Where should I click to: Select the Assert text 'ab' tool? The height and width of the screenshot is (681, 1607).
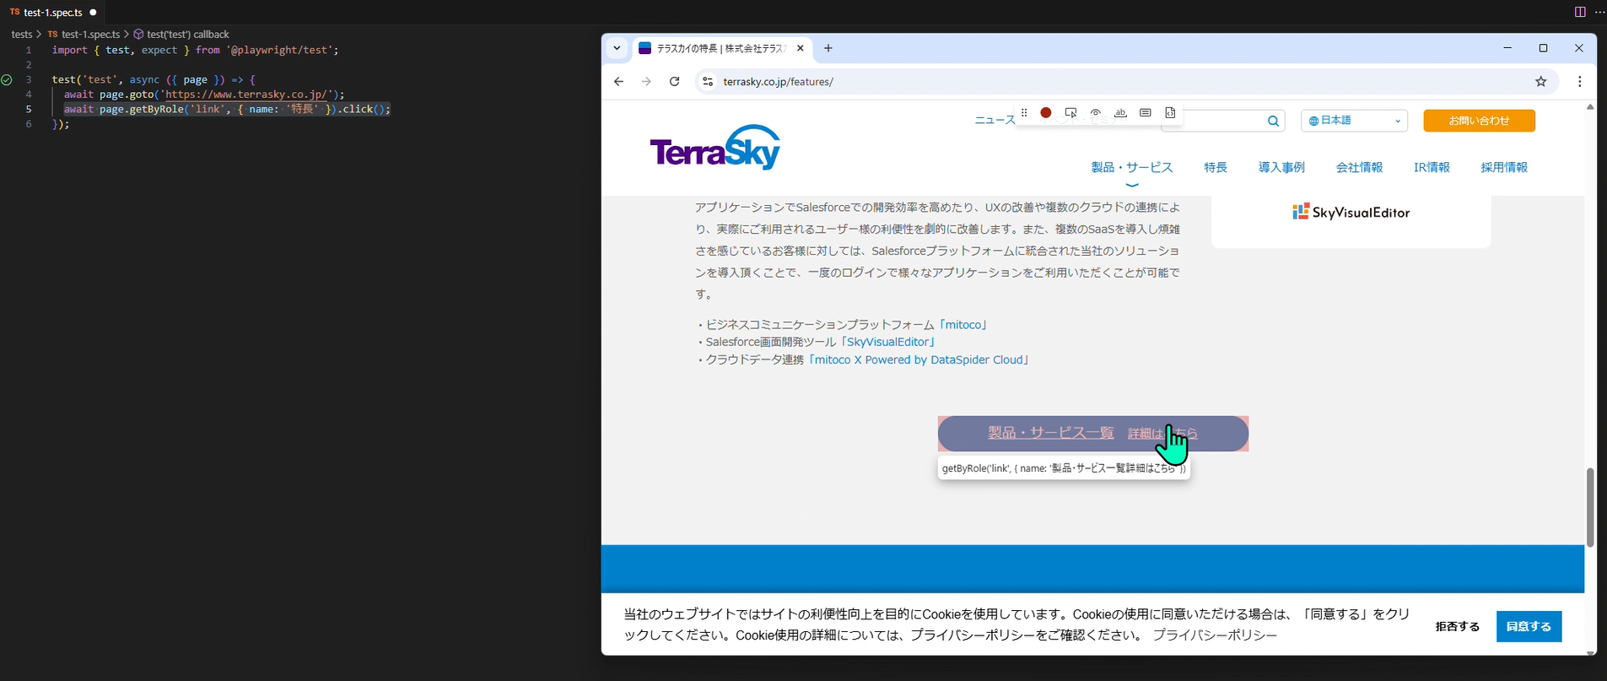click(1120, 112)
